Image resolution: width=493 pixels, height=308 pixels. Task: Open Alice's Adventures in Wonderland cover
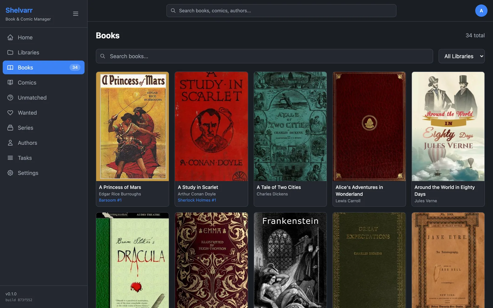click(369, 127)
